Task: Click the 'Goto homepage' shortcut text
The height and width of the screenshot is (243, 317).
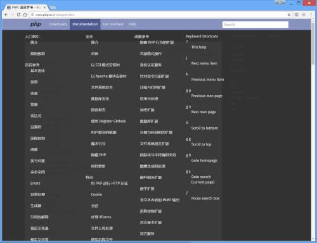Action: click(204, 161)
